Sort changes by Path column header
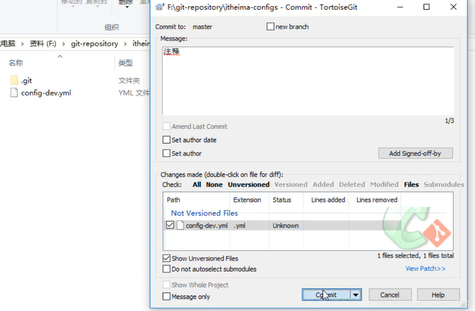This screenshot has height=311, width=475. [x=197, y=200]
